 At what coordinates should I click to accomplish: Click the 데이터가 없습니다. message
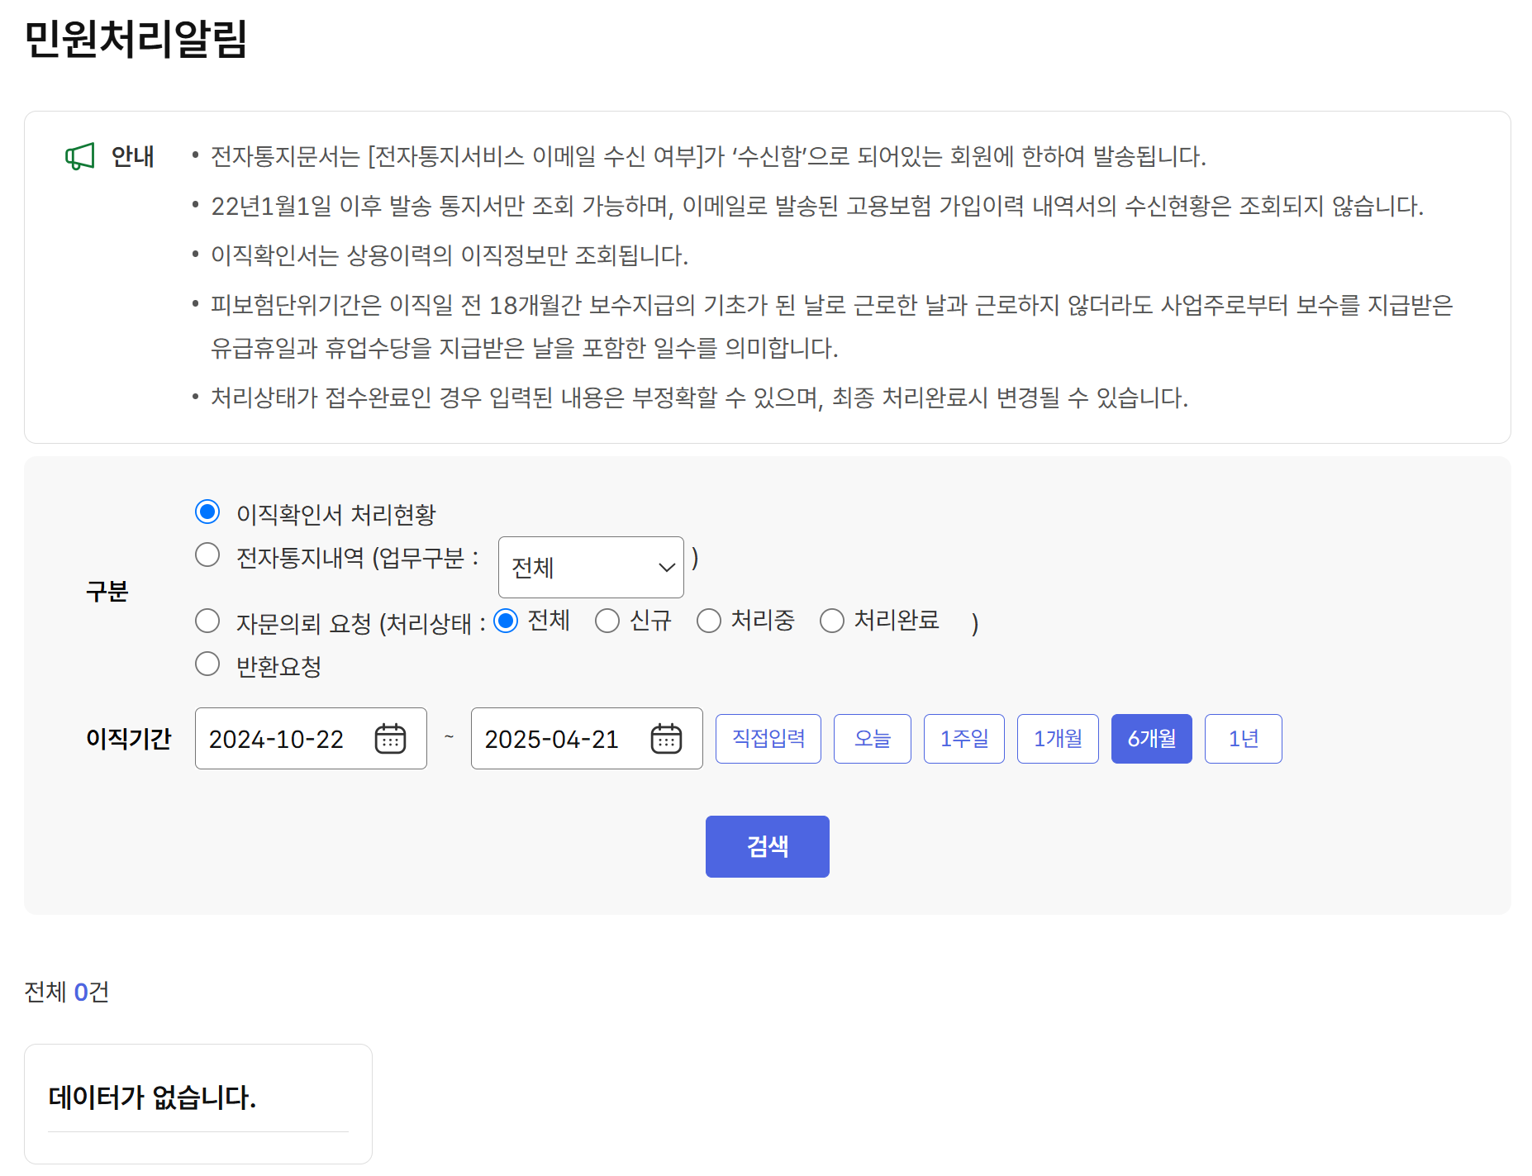click(x=153, y=1097)
